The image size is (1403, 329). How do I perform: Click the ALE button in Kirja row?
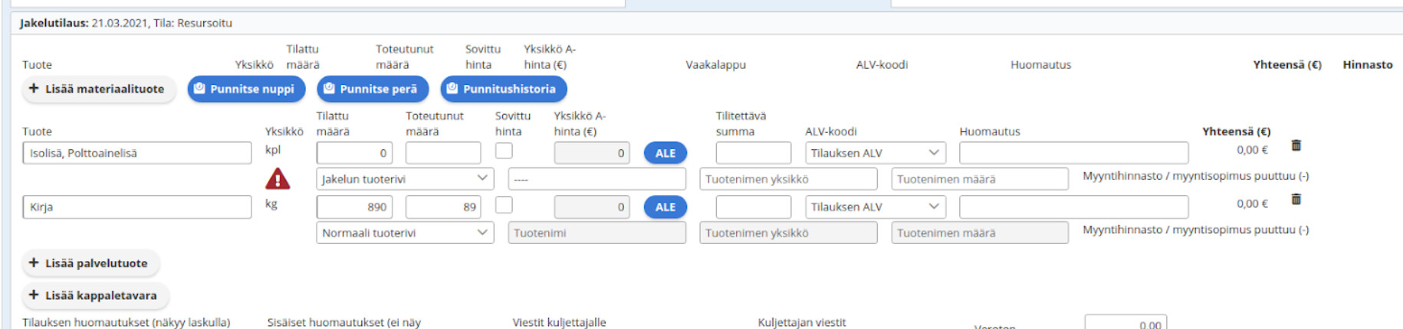665,207
